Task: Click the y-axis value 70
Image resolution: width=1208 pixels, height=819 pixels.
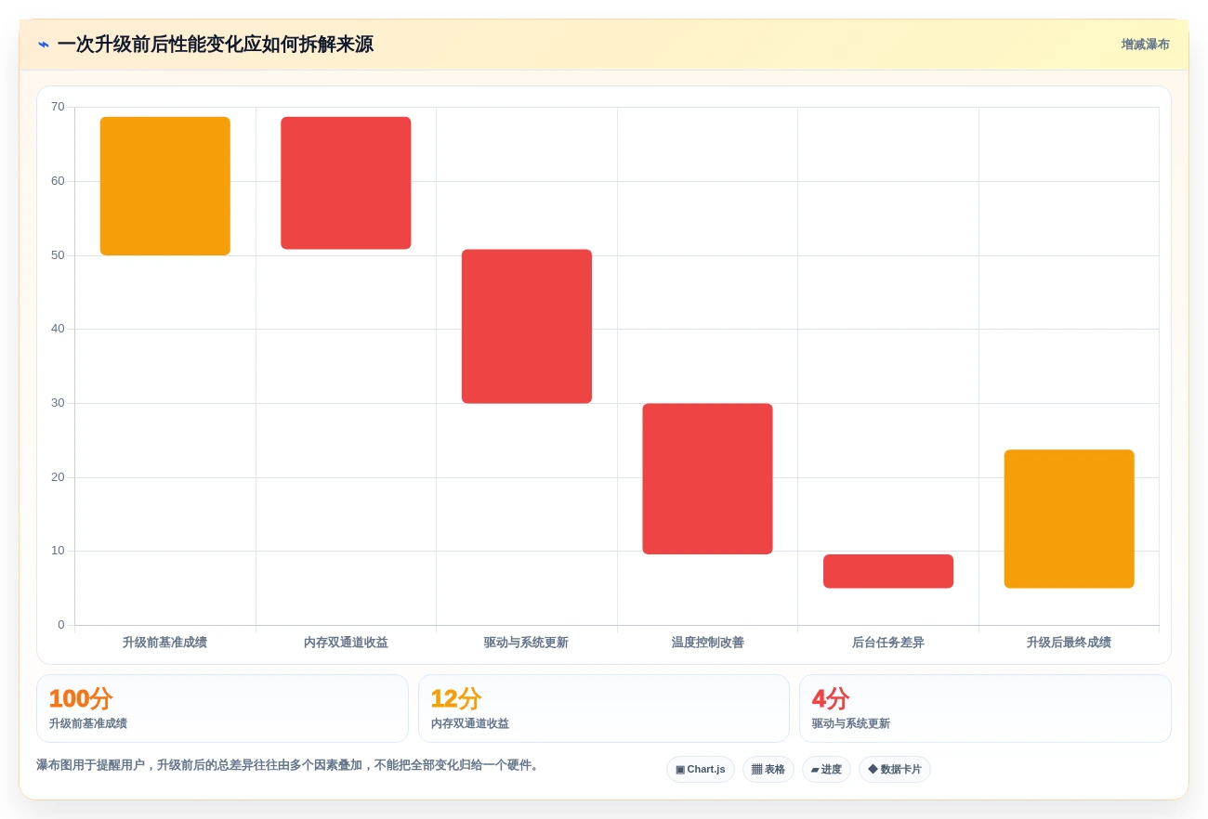Action: click(x=58, y=107)
